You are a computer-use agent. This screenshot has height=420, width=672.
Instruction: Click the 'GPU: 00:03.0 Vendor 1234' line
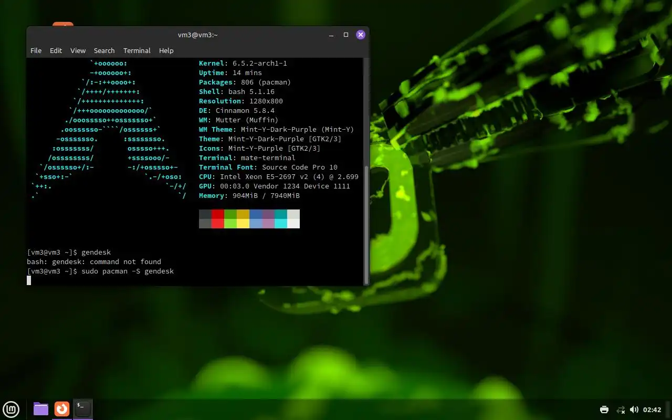[274, 186]
